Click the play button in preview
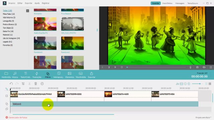This screenshot has width=214, height=120. [x=115, y=67]
